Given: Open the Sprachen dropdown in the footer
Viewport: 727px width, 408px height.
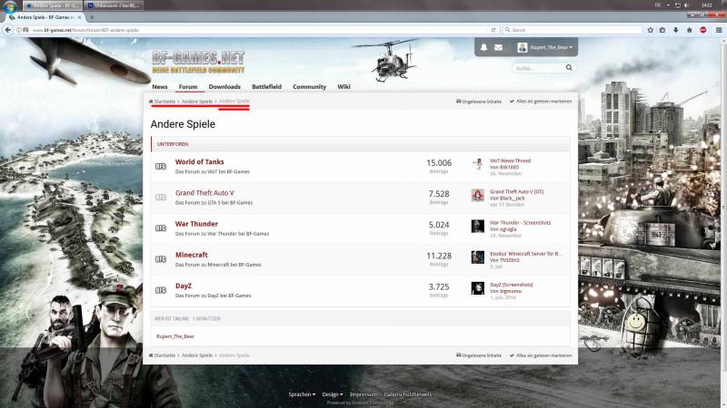Looking at the screenshot, I should pos(302,394).
